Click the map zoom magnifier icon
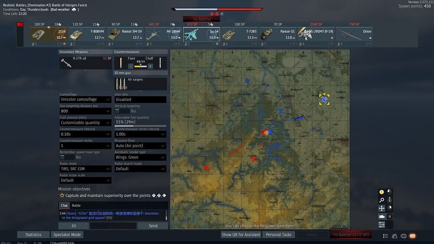 click(x=381, y=200)
